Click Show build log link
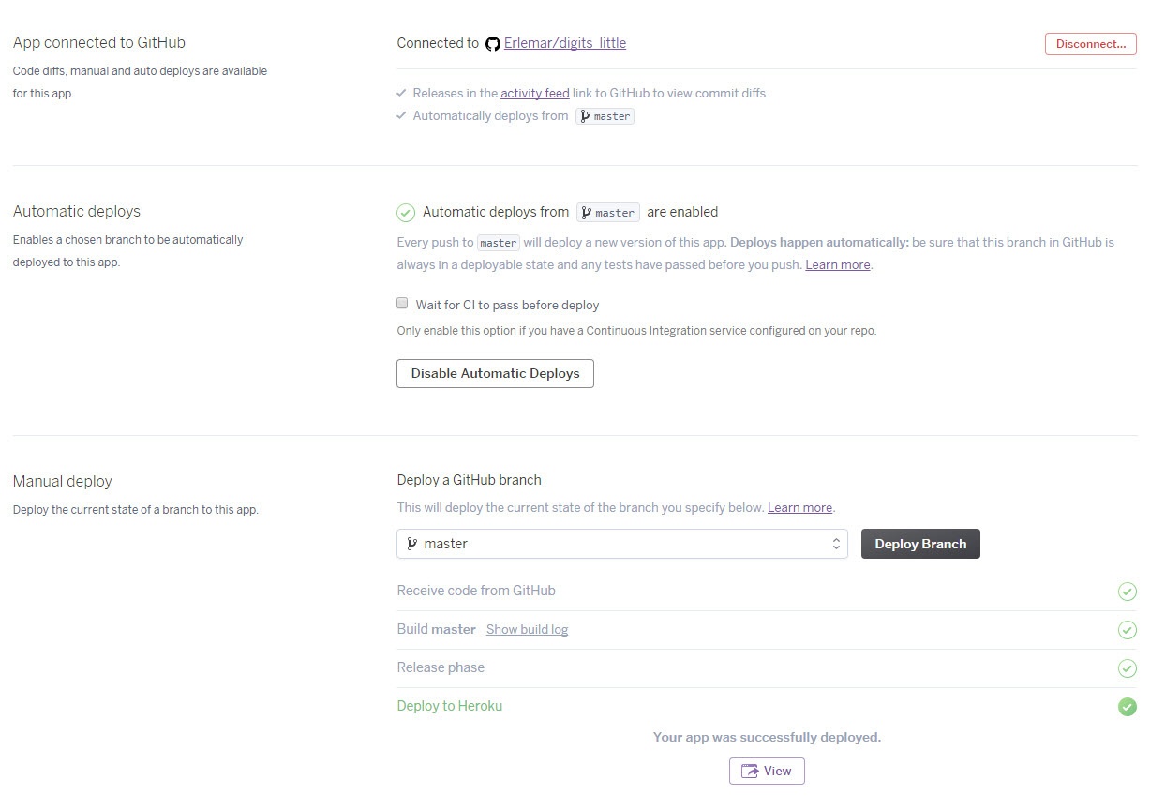This screenshot has width=1150, height=809. click(527, 629)
